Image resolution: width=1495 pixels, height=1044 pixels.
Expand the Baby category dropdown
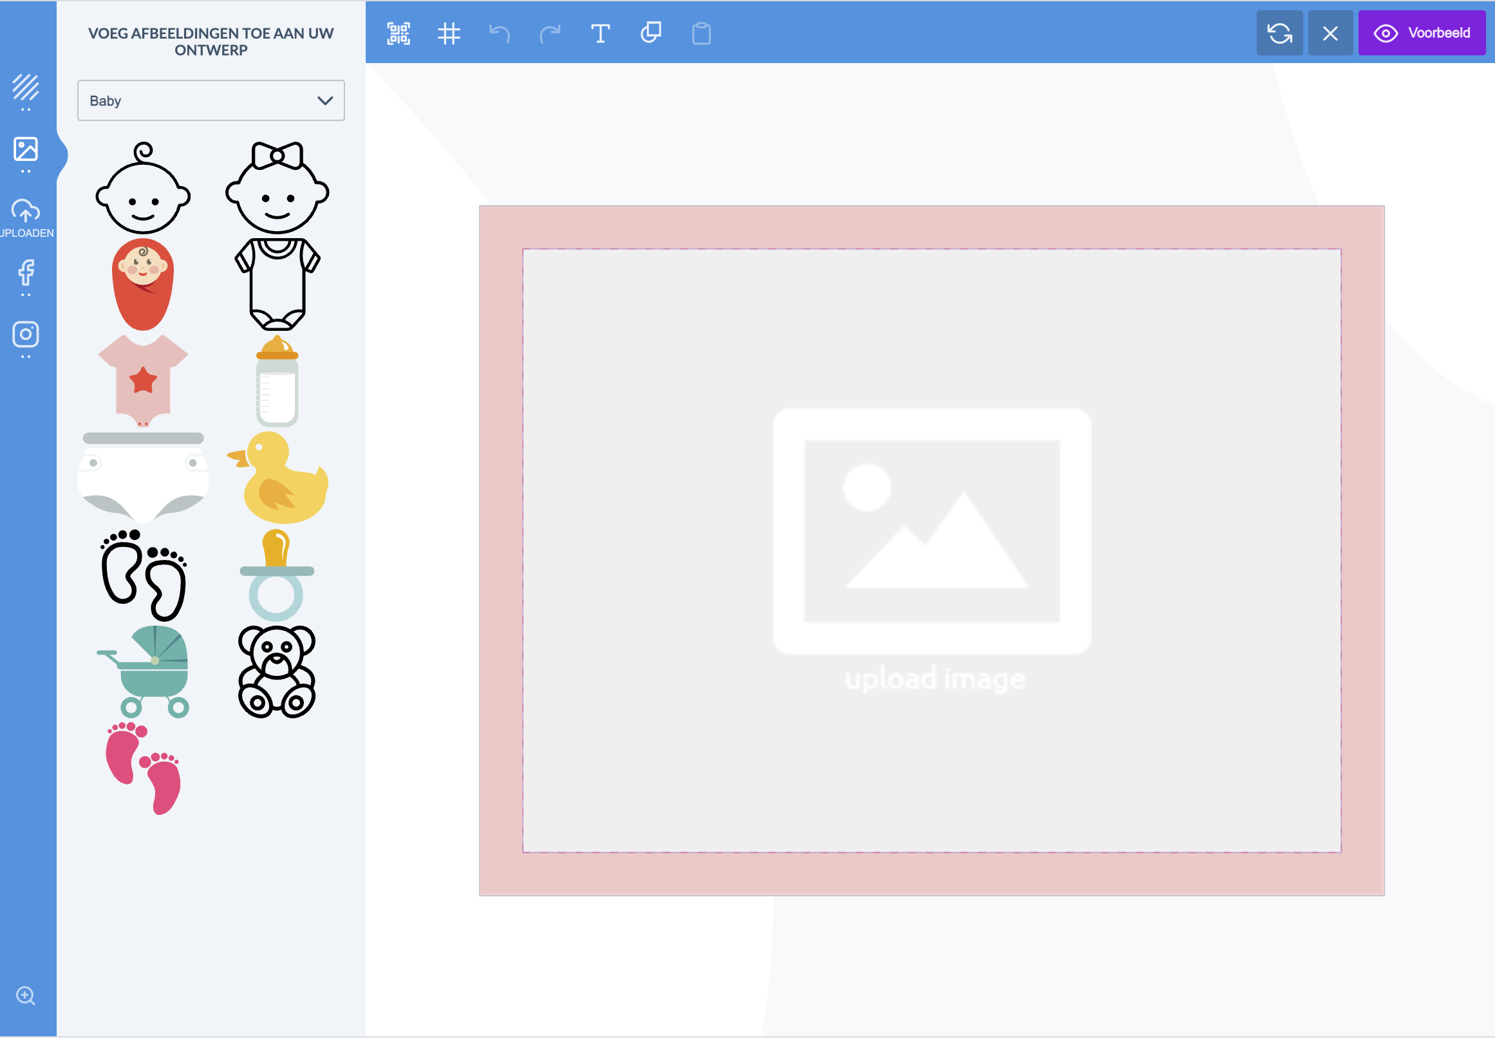tap(211, 100)
